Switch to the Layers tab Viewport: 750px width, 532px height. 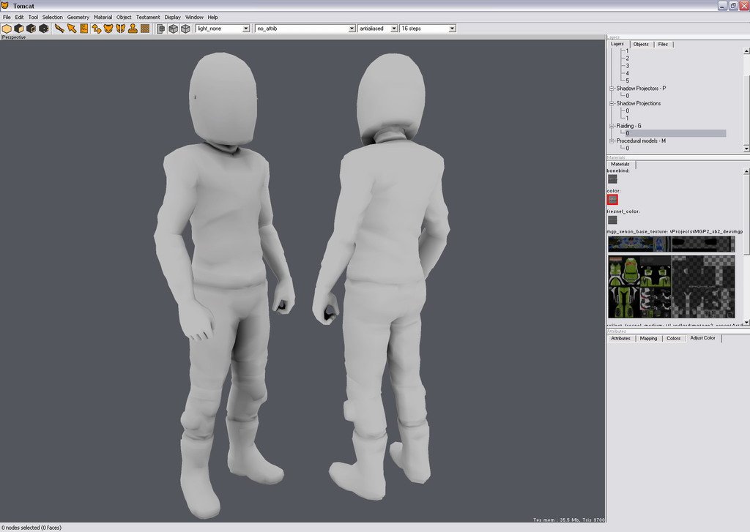tap(617, 44)
